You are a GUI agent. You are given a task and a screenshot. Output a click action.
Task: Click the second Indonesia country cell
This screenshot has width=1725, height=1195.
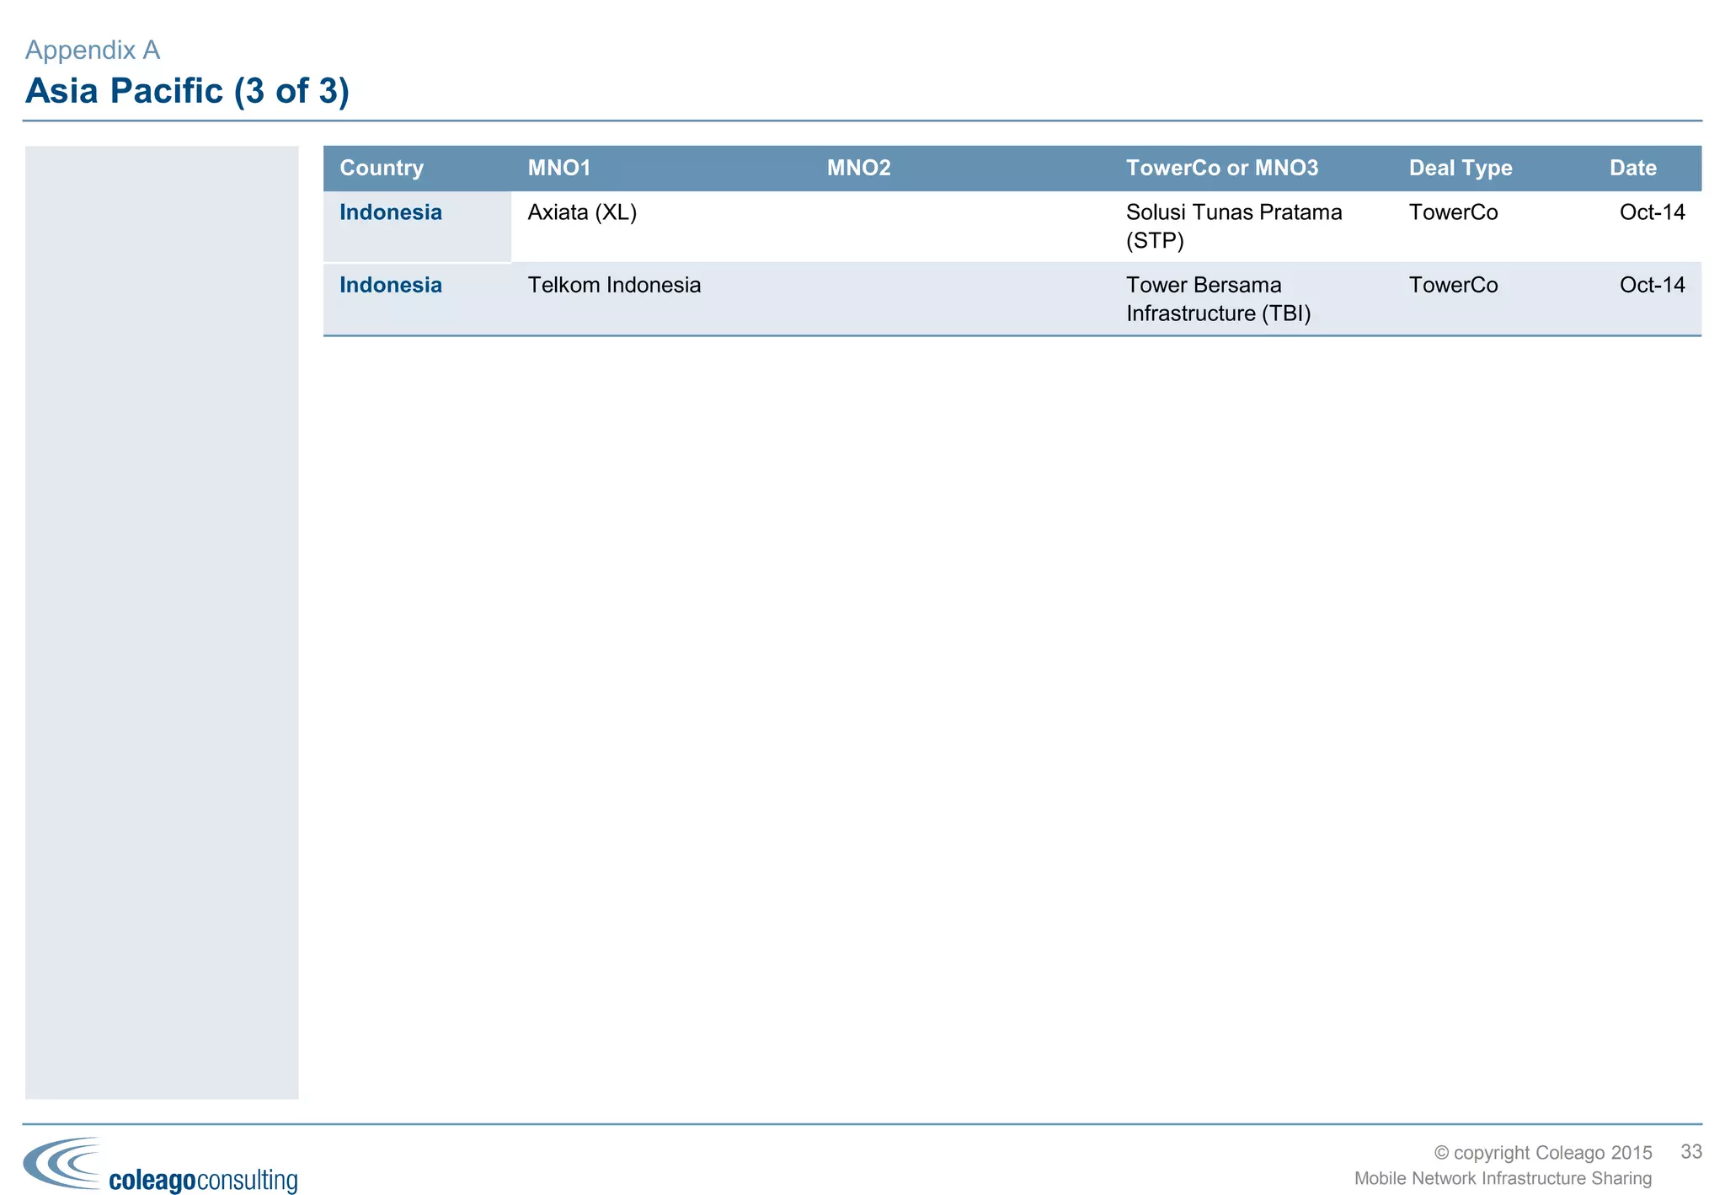pyautogui.click(x=390, y=285)
